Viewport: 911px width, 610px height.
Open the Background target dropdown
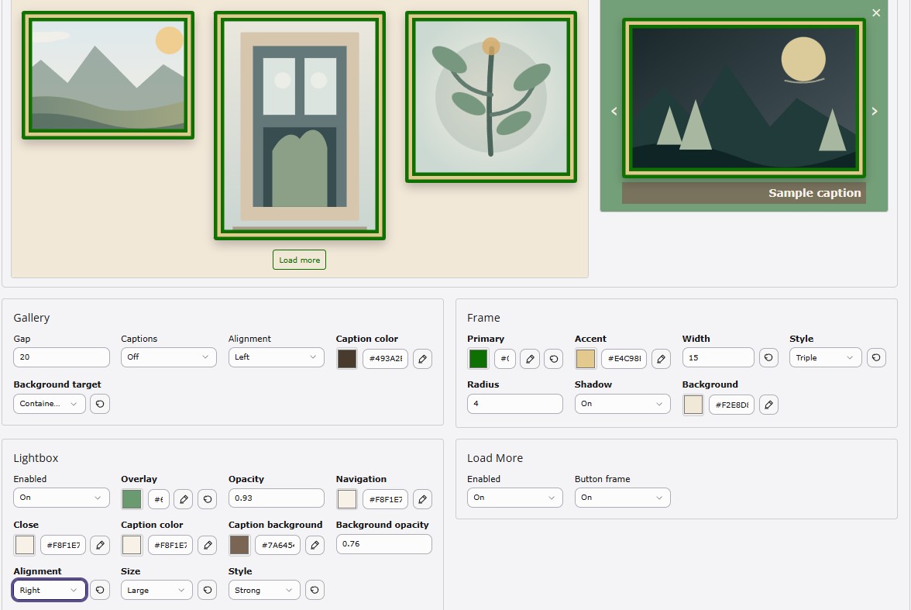point(50,404)
